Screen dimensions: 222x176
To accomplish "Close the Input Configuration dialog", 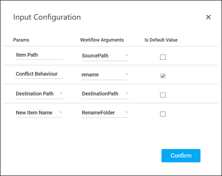I will (x=208, y=17).
